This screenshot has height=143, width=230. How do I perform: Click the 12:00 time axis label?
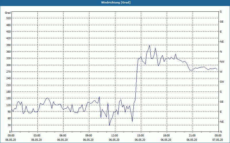coord(115,136)
